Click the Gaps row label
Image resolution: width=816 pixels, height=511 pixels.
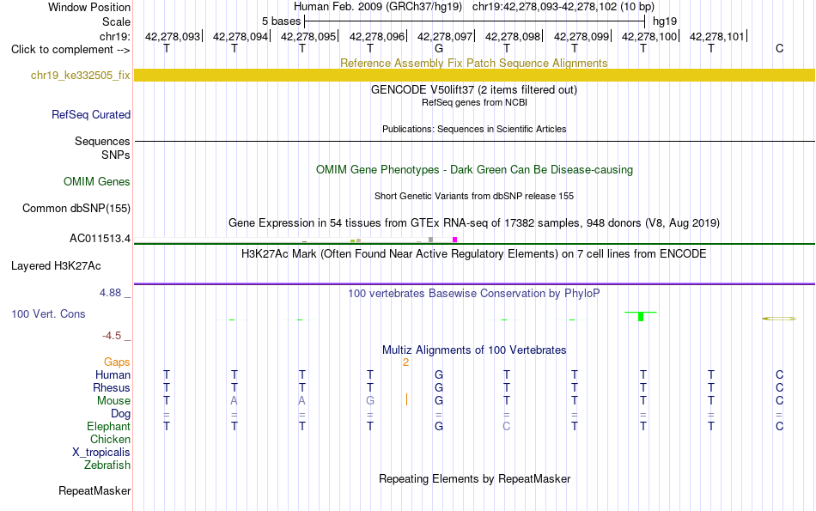[x=117, y=362]
